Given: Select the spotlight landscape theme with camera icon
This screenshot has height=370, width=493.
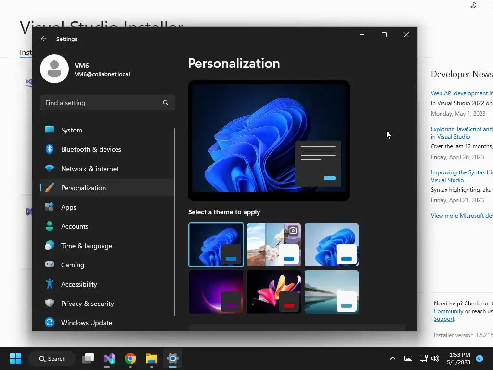Looking at the screenshot, I should [x=274, y=245].
